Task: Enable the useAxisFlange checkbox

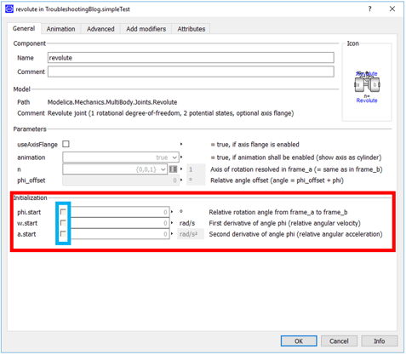Action: (66, 144)
